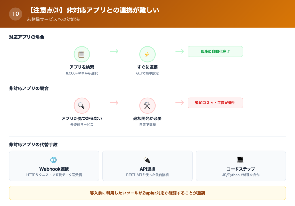Click the 追加コスト・工数が発生 red badge
The height and width of the screenshot is (206, 295).
coord(215,103)
